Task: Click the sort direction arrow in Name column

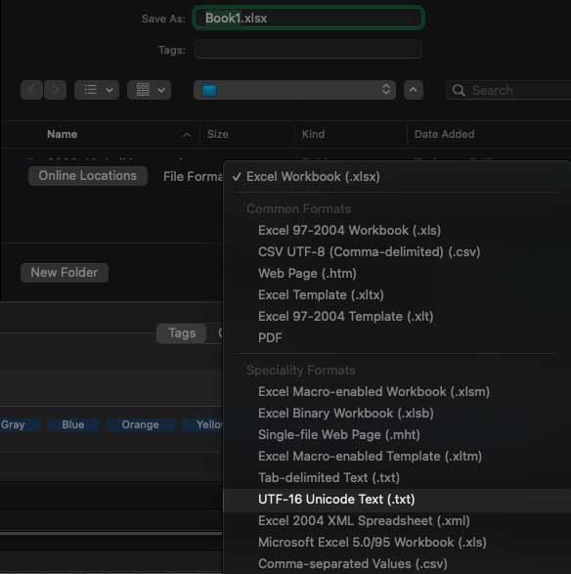Action: tap(187, 136)
